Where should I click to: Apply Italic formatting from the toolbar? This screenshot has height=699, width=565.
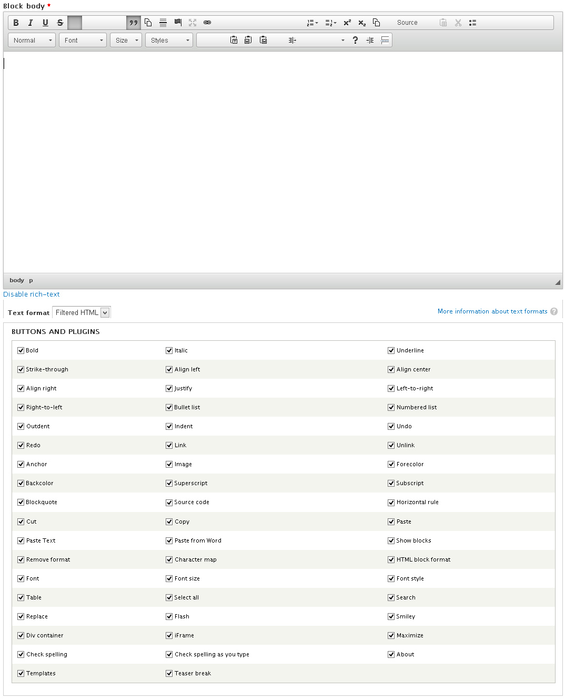point(31,23)
